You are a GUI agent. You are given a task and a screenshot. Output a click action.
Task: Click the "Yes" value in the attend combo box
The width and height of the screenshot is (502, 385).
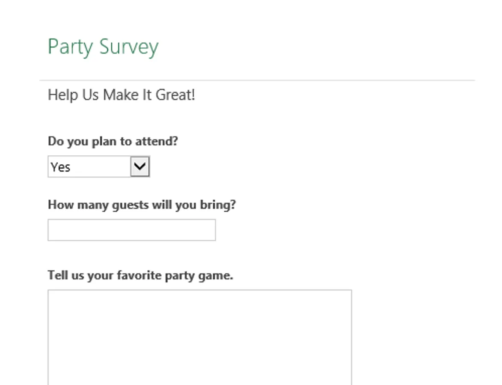click(61, 167)
